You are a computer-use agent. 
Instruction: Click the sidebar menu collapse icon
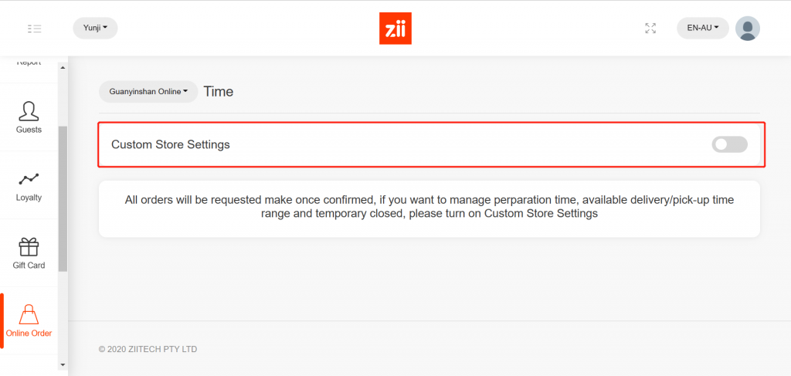click(x=34, y=29)
